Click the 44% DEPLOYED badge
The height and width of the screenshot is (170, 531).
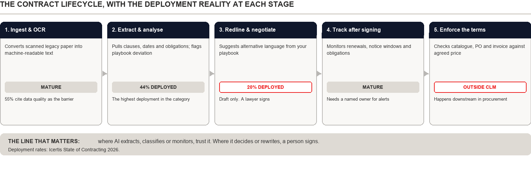pyautogui.click(x=158, y=87)
